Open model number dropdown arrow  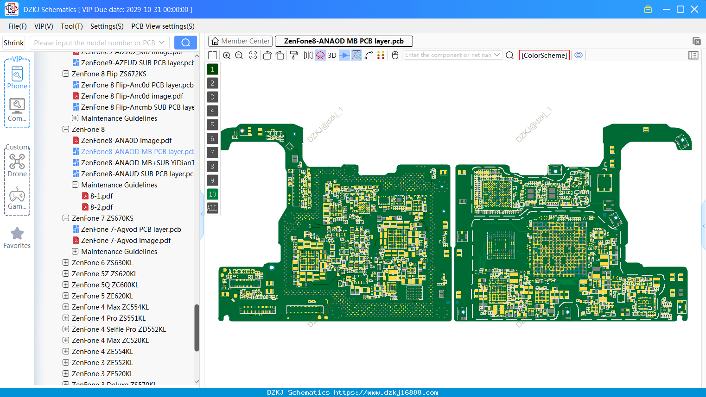162,43
